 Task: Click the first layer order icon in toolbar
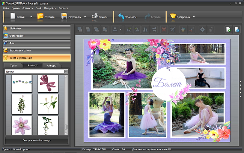click(x=80, y=29)
